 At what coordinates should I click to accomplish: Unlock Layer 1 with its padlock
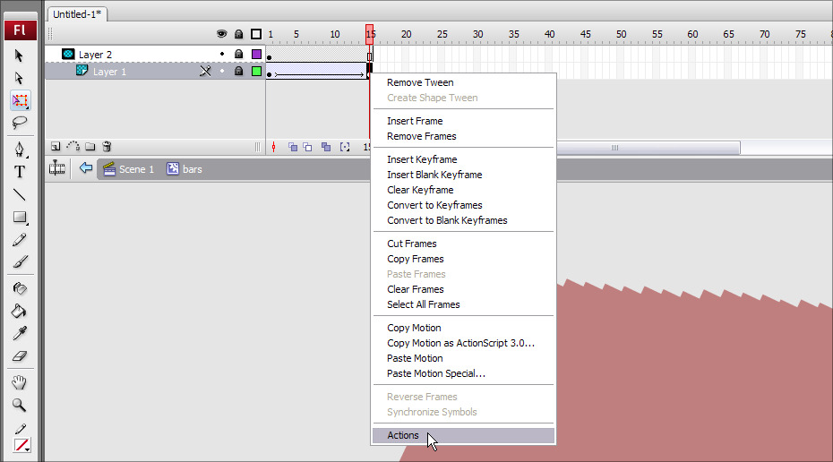[238, 72]
